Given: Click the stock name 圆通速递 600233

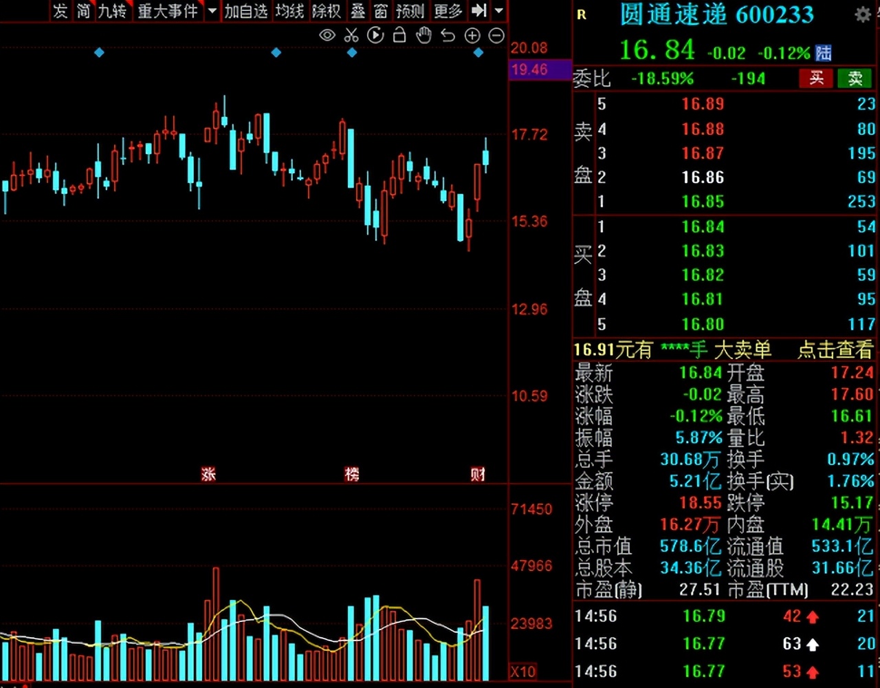Looking at the screenshot, I should tap(716, 15).
